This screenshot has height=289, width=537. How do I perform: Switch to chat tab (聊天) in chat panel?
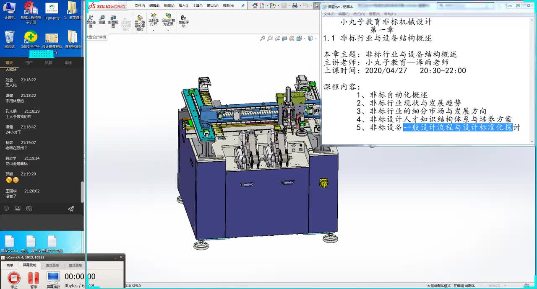9,63
